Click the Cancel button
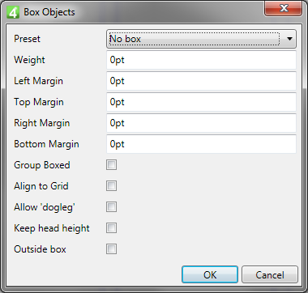 point(270,274)
